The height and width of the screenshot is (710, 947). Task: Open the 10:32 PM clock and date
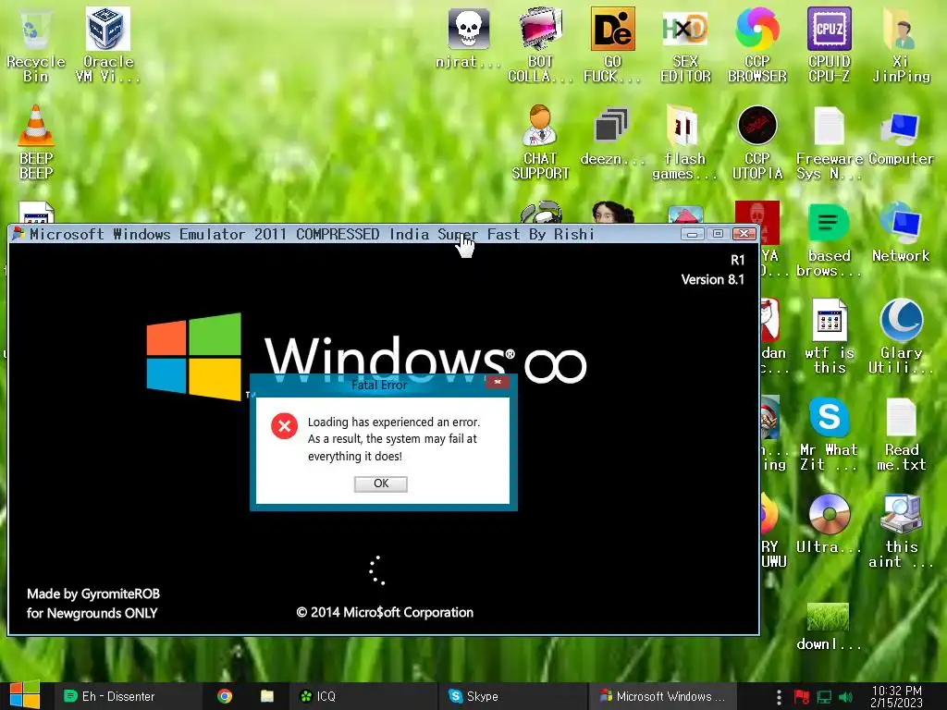896,696
